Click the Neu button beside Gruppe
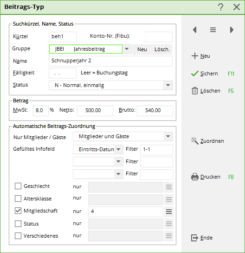Viewport: 245px width, 253px height. [x=142, y=49]
